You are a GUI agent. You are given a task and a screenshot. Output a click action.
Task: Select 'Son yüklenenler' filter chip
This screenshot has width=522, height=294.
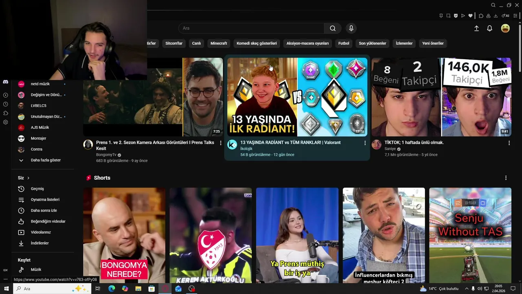click(372, 43)
